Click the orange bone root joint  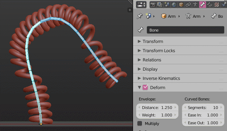[41, 124]
